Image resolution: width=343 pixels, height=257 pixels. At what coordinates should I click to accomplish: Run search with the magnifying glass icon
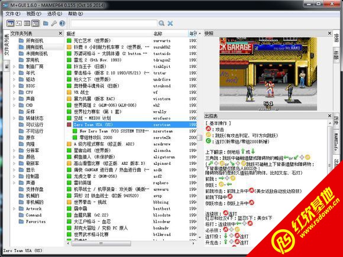tap(161, 23)
